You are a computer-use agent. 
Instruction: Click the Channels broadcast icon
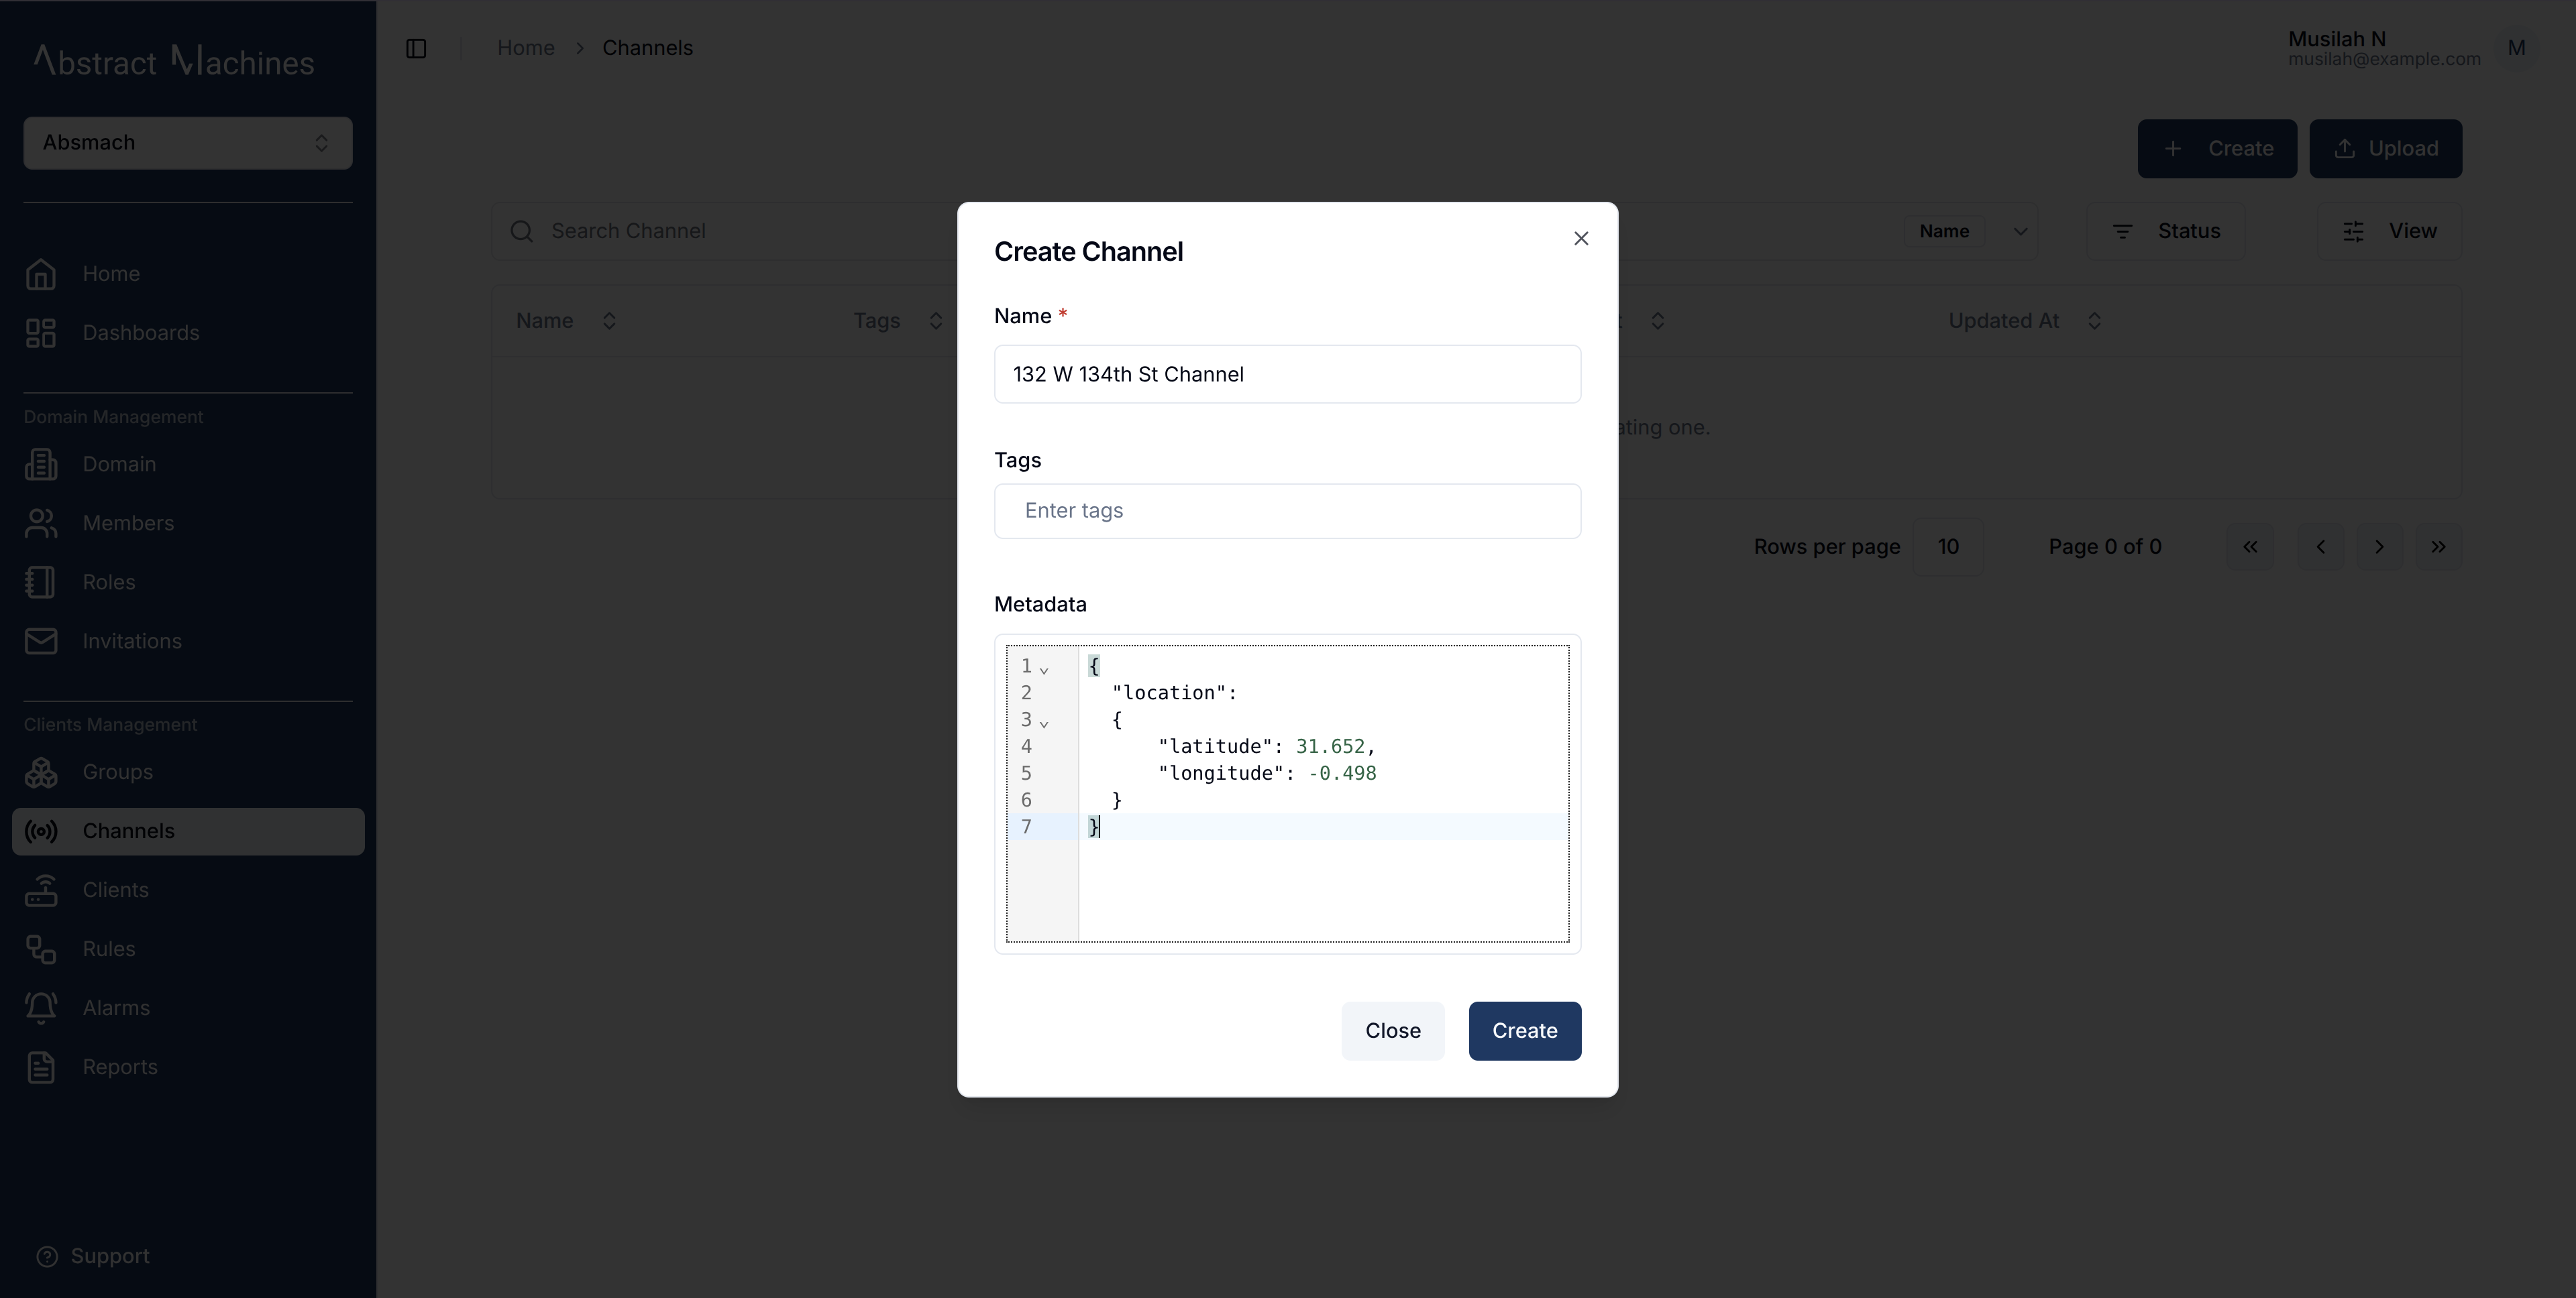[x=41, y=831]
